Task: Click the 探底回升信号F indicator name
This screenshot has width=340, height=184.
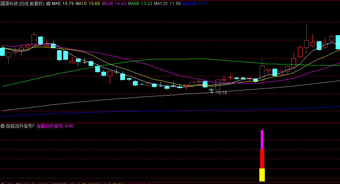Action: tap(20, 126)
